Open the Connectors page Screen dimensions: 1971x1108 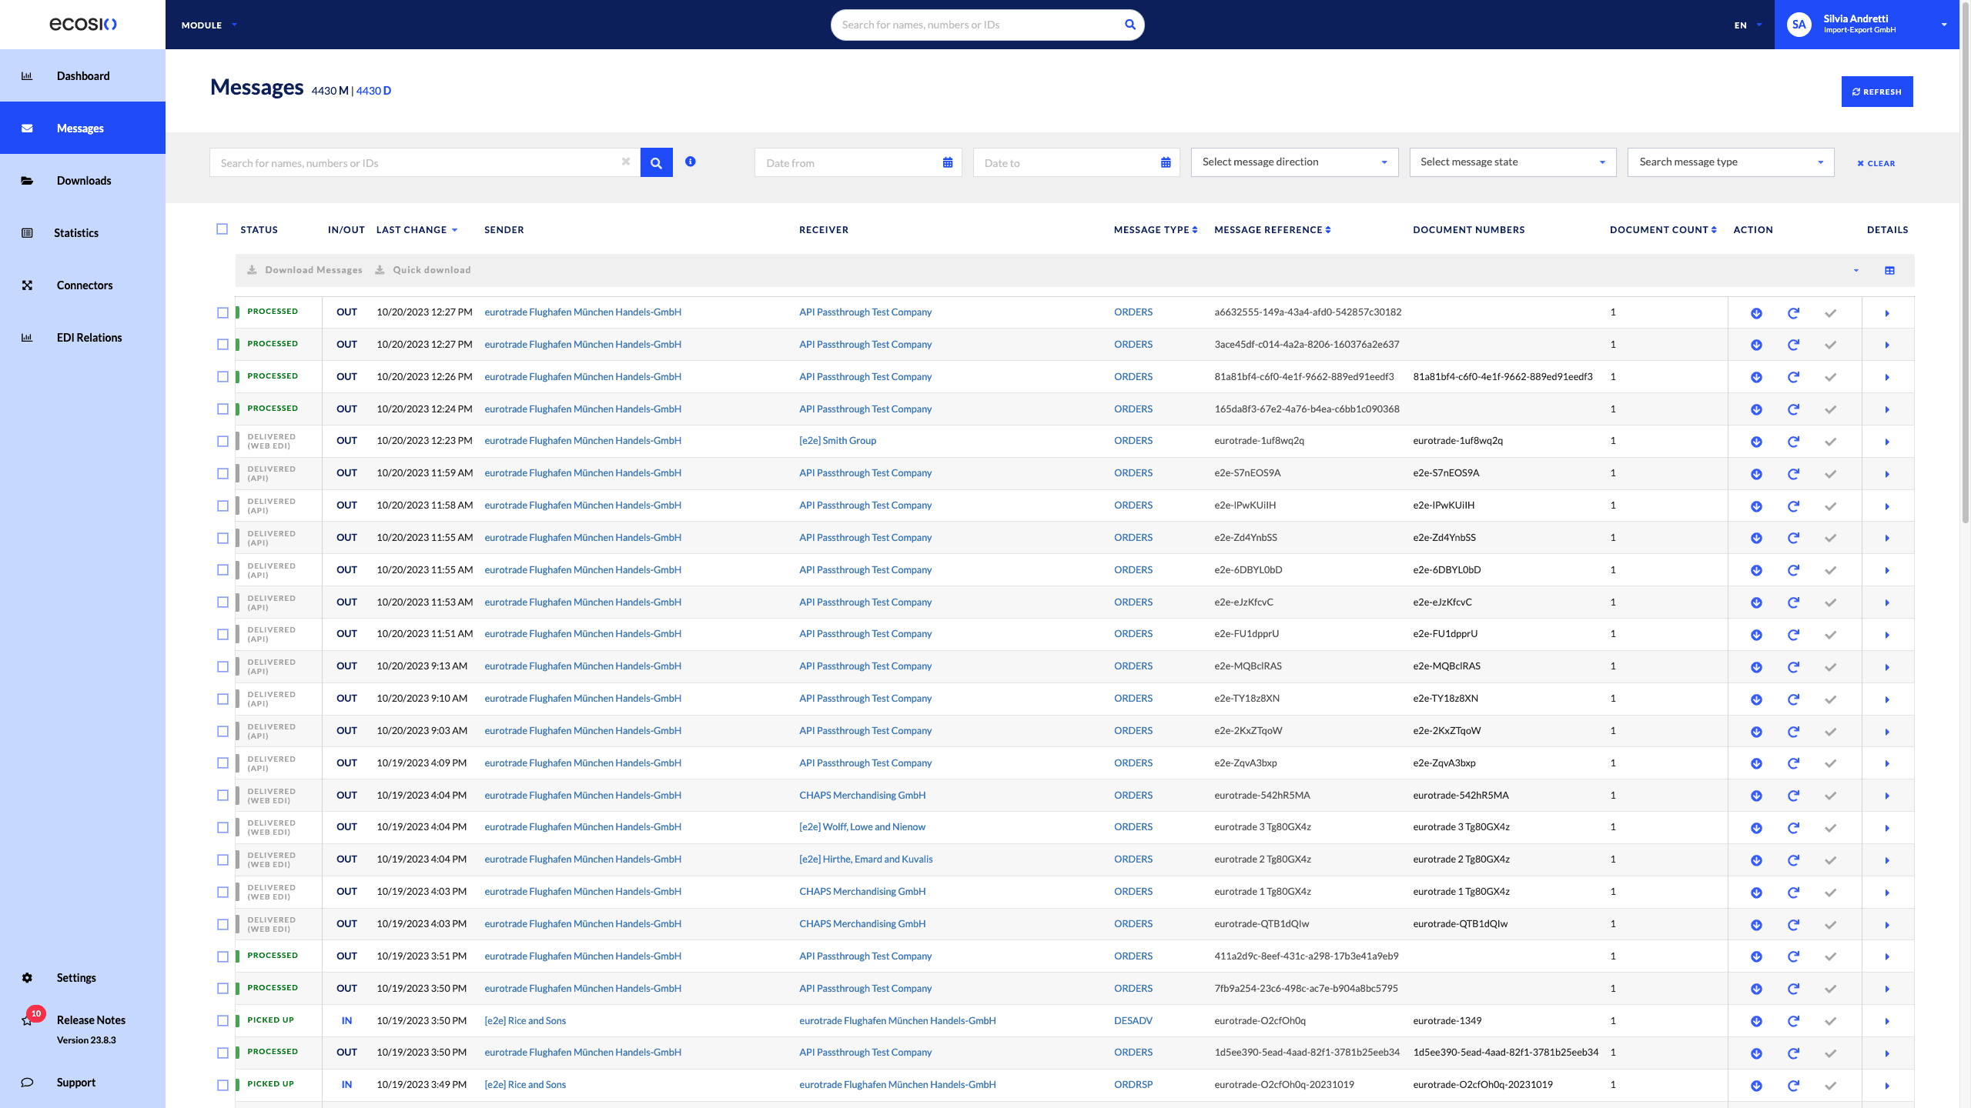coord(84,285)
